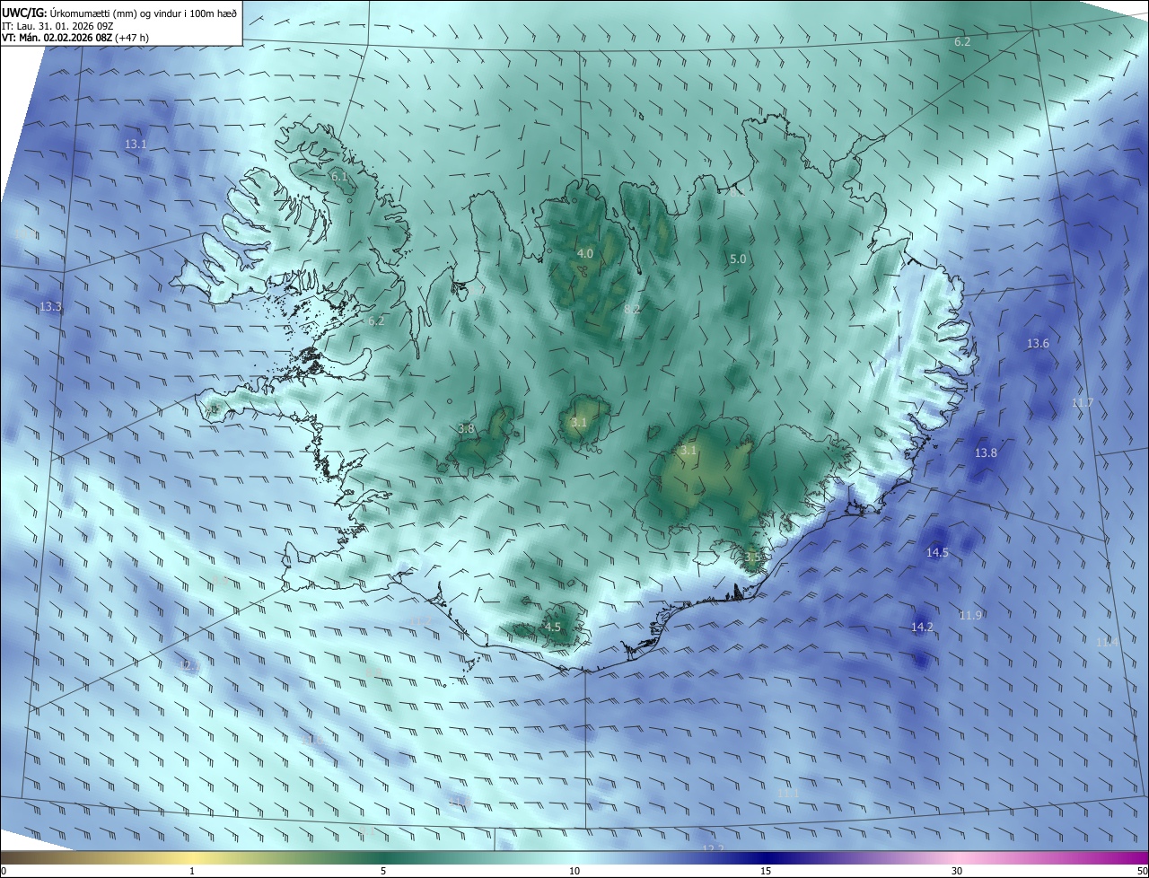Click the 13.6 value label on the map
The image size is (1149, 878).
1038,344
